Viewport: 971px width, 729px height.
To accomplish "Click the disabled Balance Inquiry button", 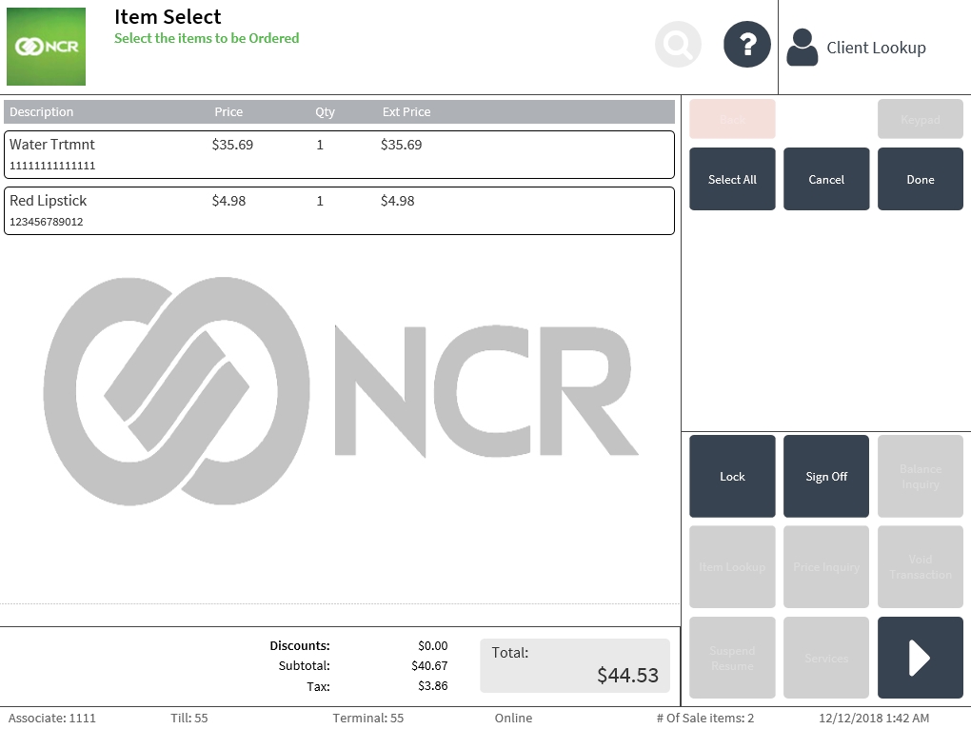I will pos(921,476).
